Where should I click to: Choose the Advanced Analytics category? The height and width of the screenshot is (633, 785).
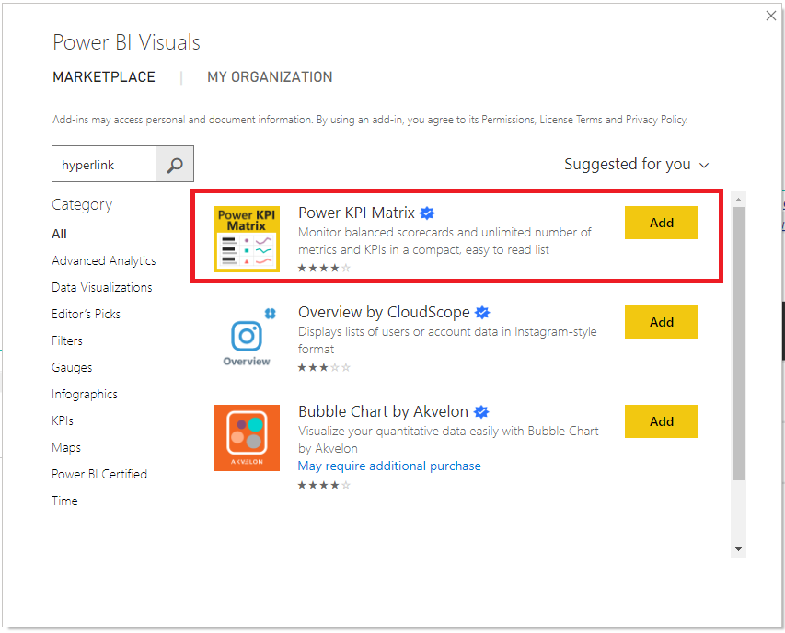(x=104, y=260)
